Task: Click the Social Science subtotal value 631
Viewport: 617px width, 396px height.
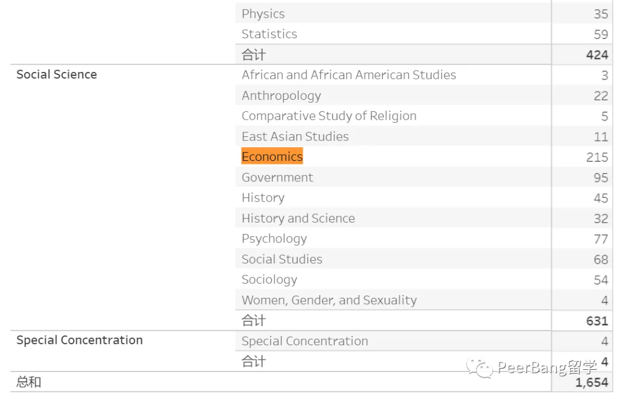Action: [597, 321]
